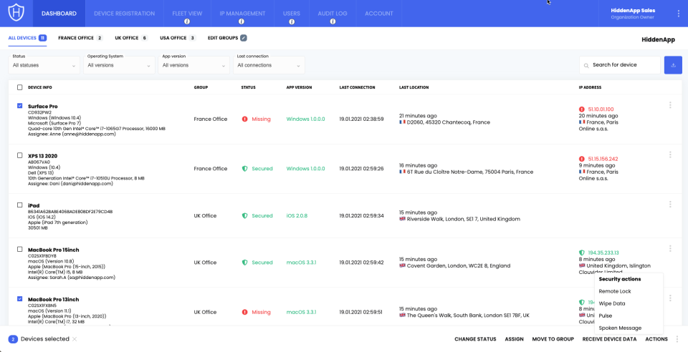
Task: Click green Secured shield icon for XPS 13
Action: [x=245, y=169]
